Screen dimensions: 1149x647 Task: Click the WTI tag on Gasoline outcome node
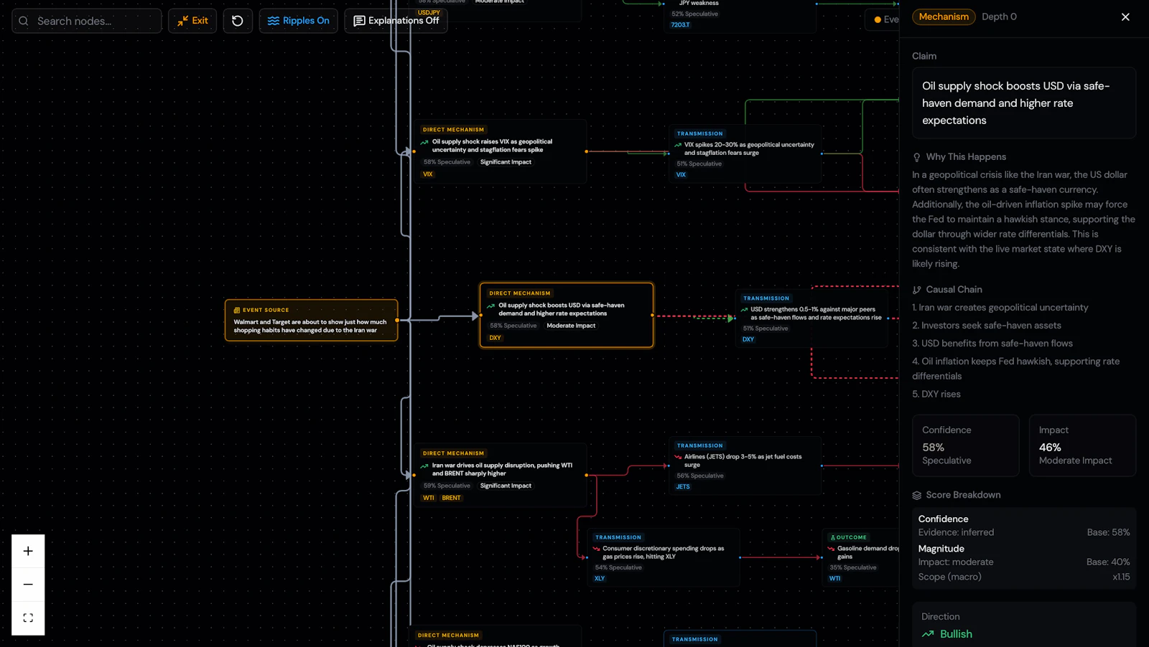834,579
